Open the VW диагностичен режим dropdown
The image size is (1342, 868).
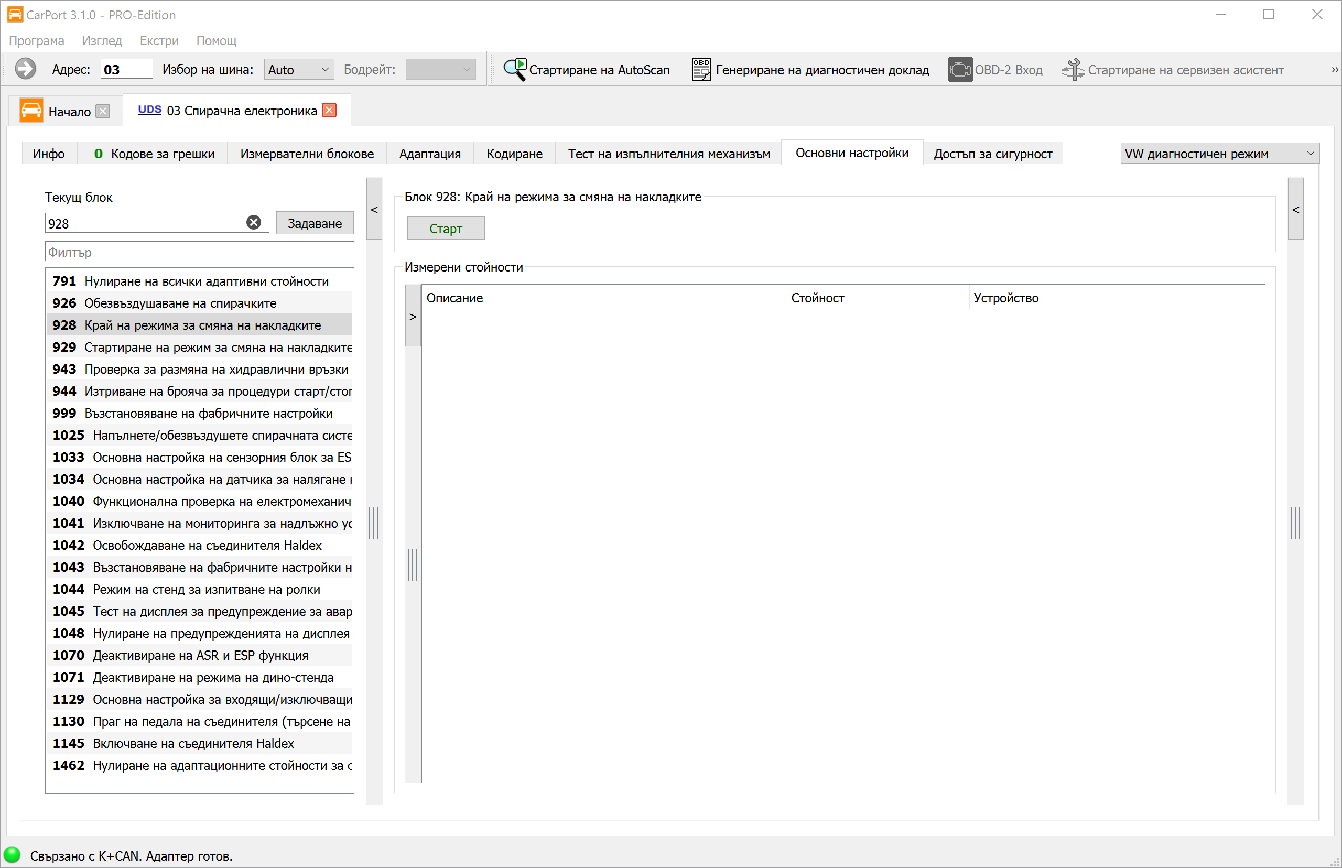click(1220, 153)
